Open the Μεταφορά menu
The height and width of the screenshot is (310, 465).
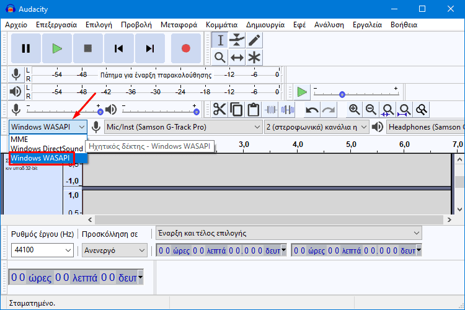[x=179, y=25]
